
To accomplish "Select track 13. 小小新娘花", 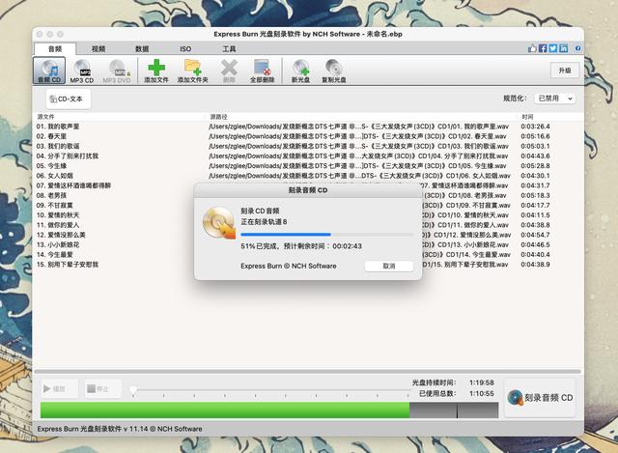I will point(58,244).
